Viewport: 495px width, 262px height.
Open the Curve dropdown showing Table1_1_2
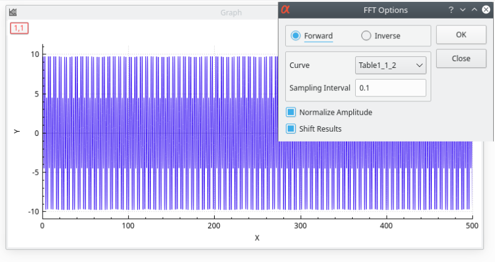(x=390, y=65)
